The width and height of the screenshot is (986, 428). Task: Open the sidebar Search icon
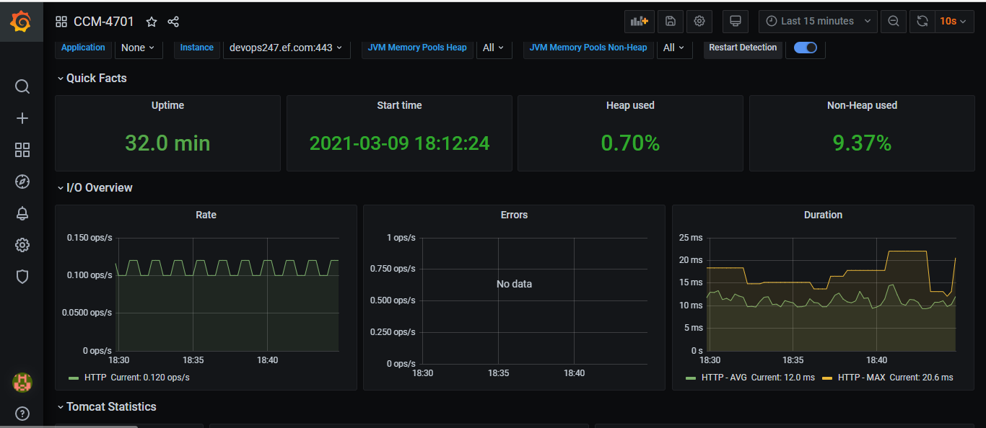point(22,86)
